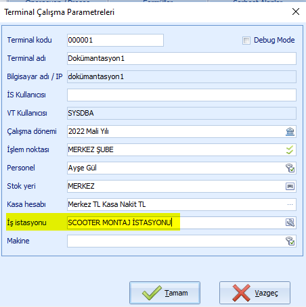The width and height of the screenshot is (306, 307).
Task: Open the Çalışma dönemi bank icon lookup
Action: (x=290, y=131)
